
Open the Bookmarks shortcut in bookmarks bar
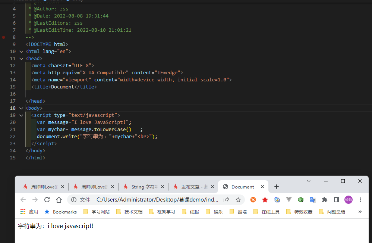(61, 212)
